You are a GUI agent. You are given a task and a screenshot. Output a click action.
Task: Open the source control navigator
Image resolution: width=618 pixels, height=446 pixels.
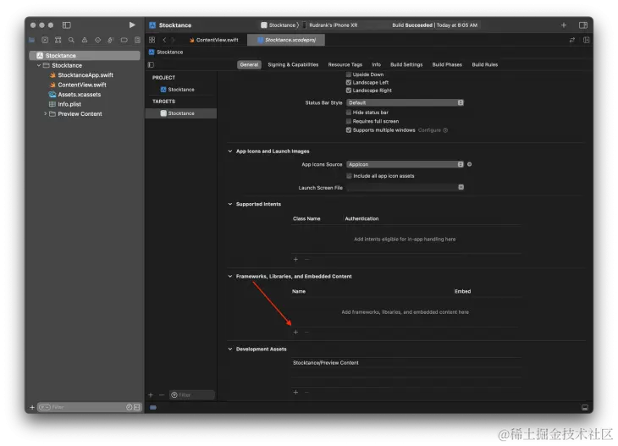coord(45,40)
